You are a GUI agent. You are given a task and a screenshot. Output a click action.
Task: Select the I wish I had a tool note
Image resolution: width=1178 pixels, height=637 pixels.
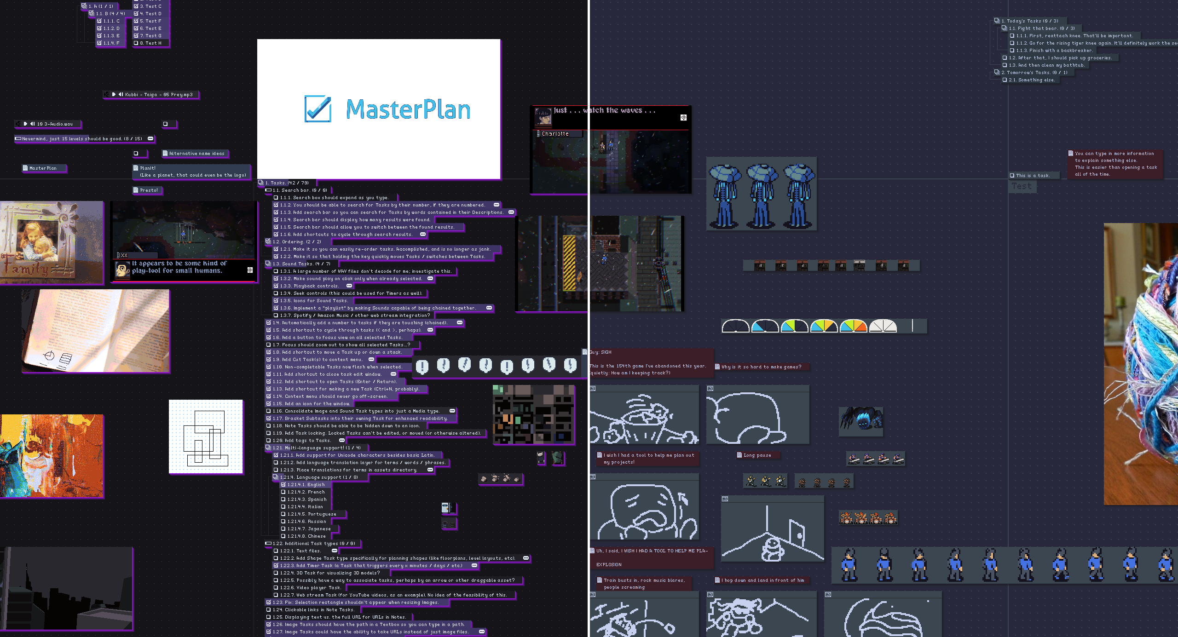pos(648,459)
